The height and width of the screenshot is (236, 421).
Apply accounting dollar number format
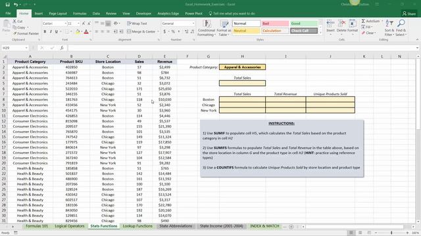pyautogui.click(x=164, y=31)
